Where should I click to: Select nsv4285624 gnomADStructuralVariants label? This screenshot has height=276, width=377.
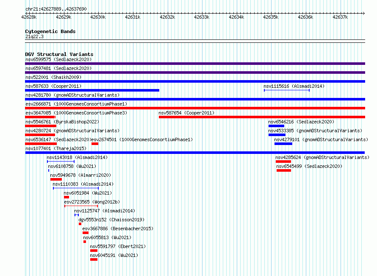point(322,157)
